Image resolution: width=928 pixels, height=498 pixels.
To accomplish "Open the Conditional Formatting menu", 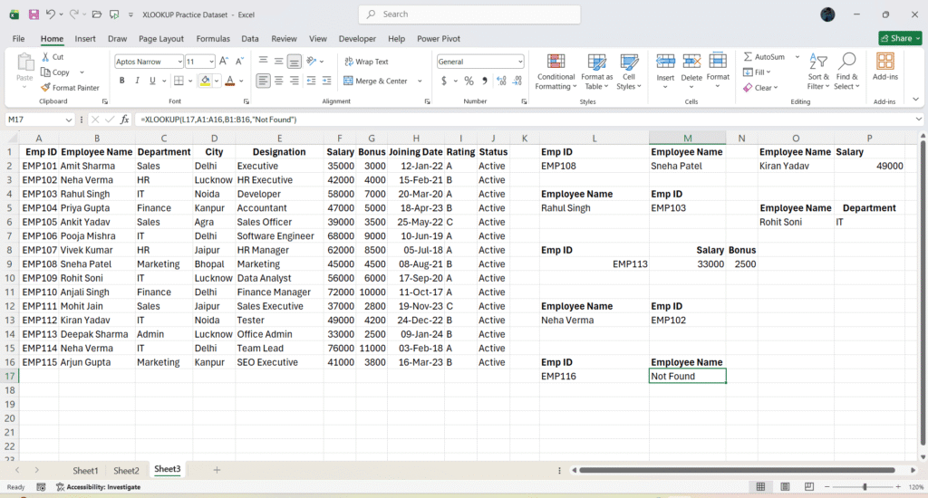I will click(556, 72).
